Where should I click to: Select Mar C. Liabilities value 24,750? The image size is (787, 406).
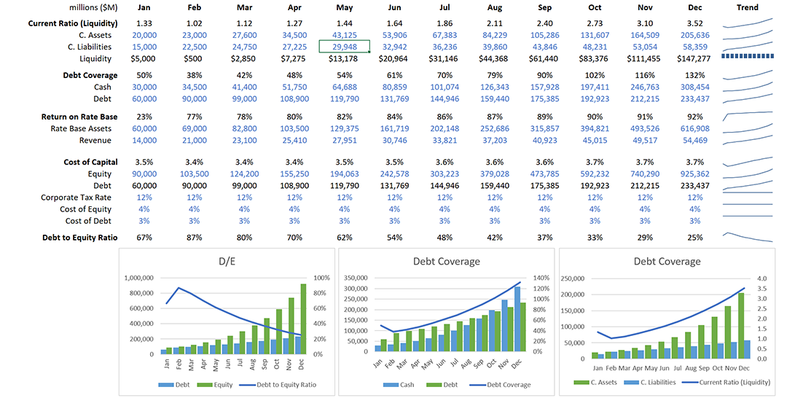(x=244, y=47)
